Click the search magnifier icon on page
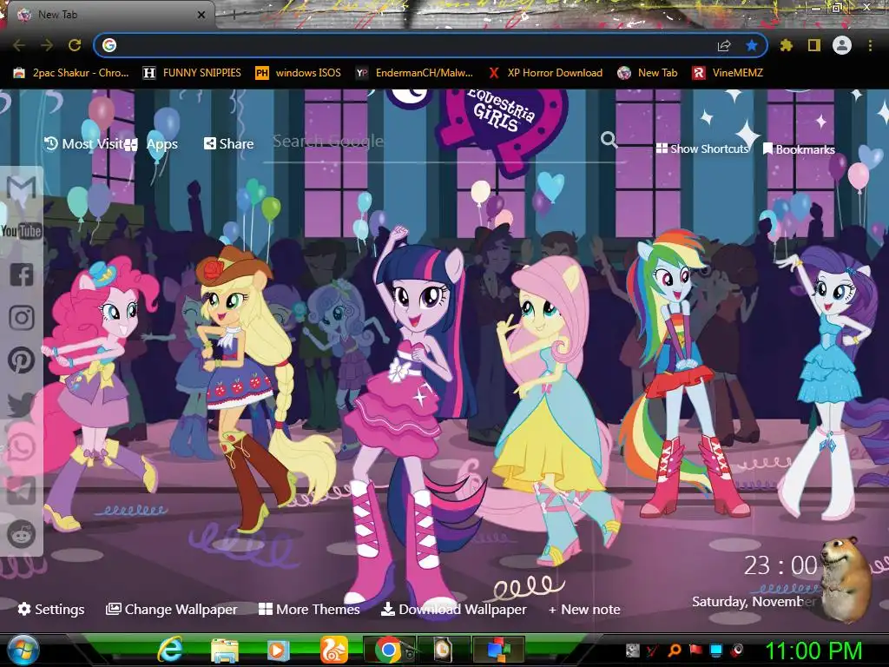The image size is (889, 667). pos(609,139)
